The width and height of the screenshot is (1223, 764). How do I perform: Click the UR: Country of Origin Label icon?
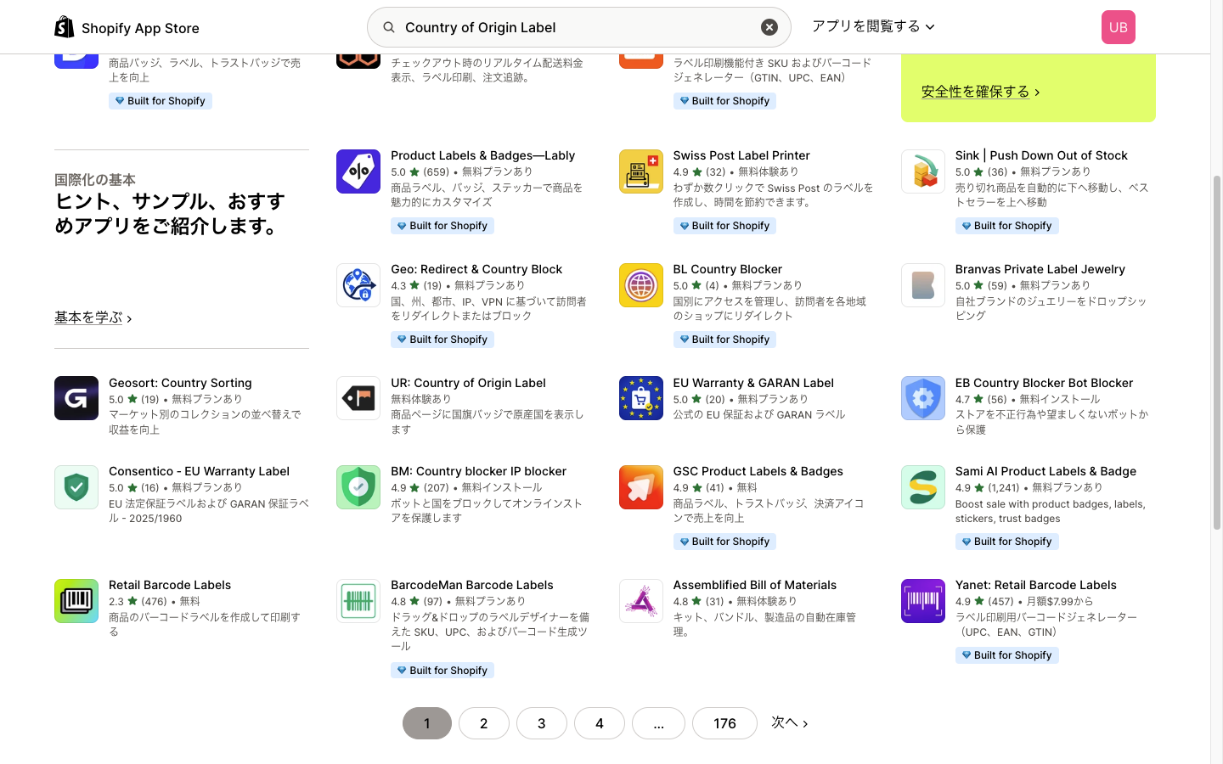[358, 398]
